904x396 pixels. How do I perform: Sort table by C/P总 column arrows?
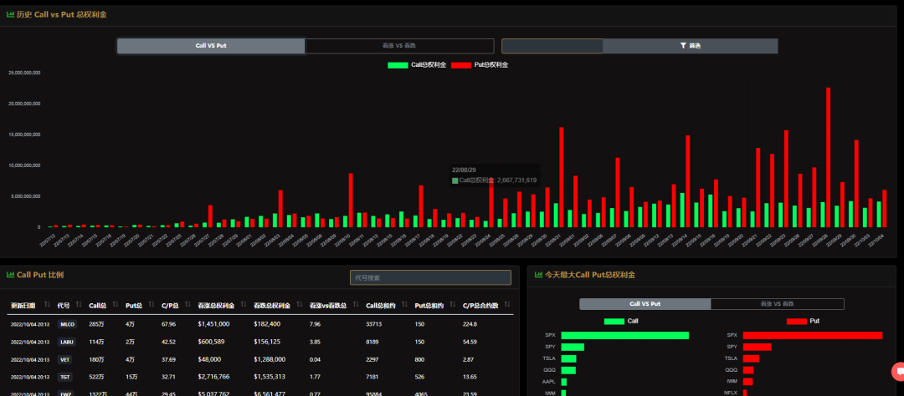tap(188, 304)
